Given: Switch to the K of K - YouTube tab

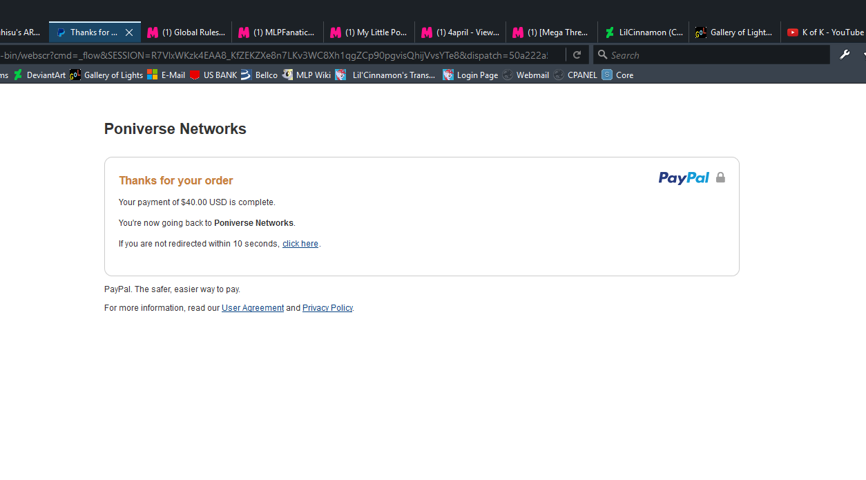Looking at the screenshot, I should pos(825,32).
